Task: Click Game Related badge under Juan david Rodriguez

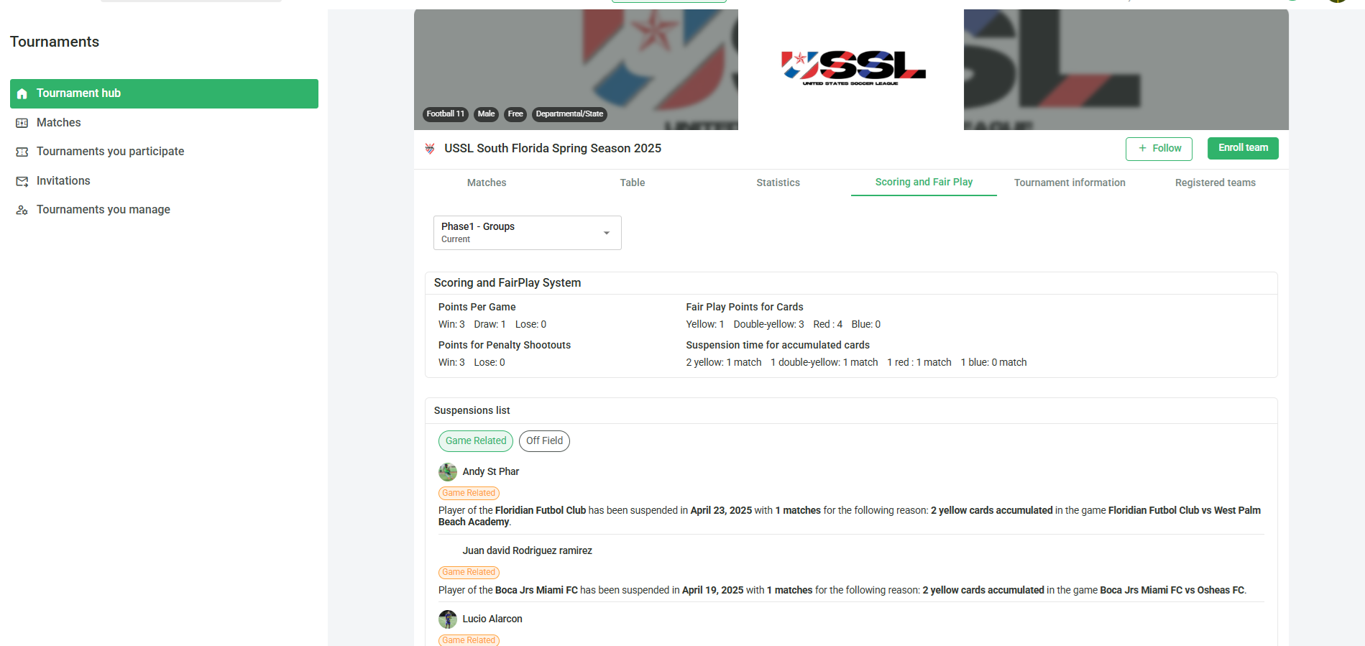Action: point(469,573)
